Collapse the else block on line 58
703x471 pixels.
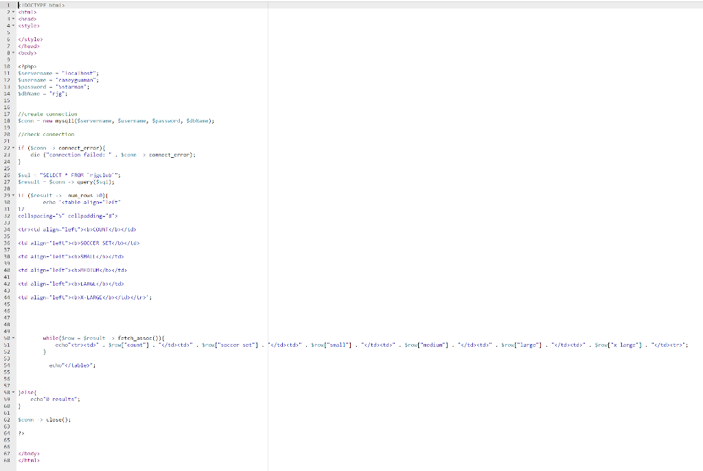click(13, 393)
